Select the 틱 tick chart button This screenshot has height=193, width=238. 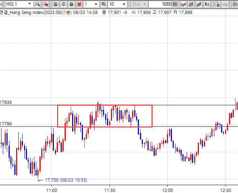point(103,4)
